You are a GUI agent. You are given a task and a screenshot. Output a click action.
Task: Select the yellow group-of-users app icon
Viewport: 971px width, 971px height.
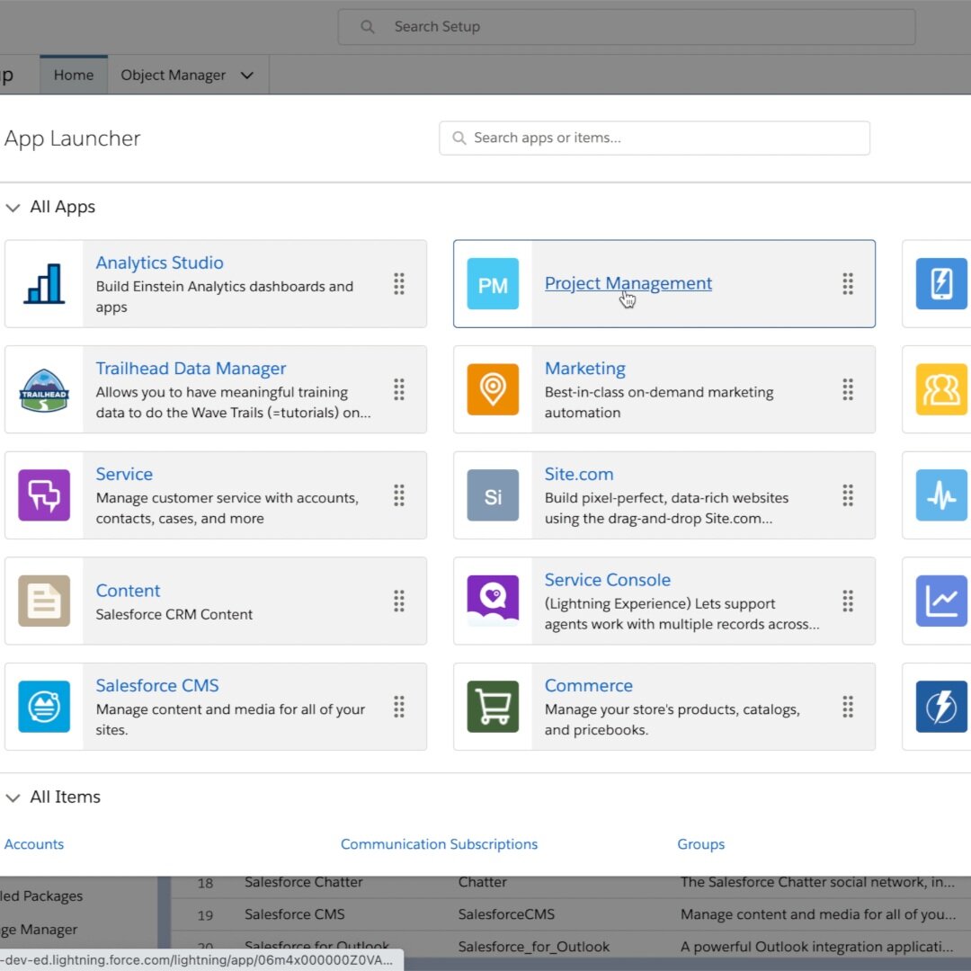point(941,388)
